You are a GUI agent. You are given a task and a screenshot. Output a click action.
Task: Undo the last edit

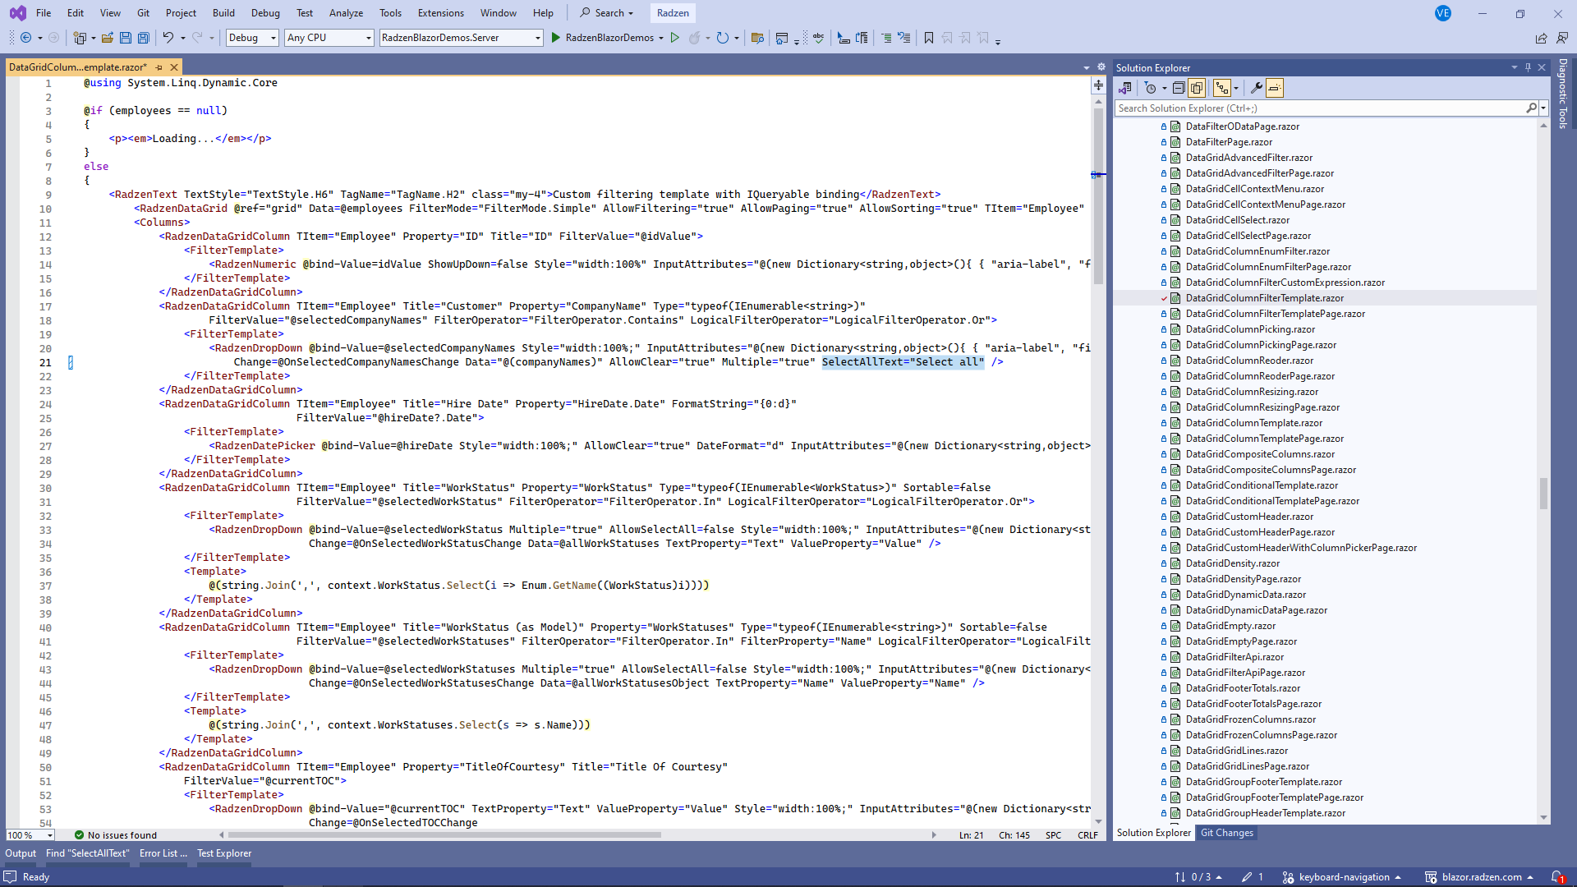(168, 38)
